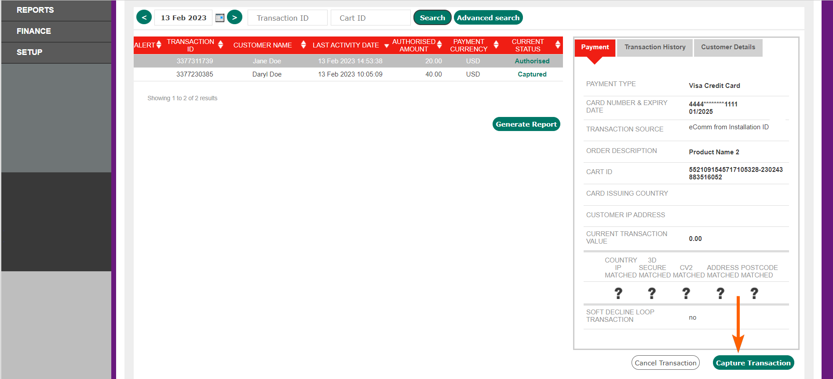The width and height of the screenshot is (833, 379).
Task: Select the Payment tab
Action: point(595,47)
